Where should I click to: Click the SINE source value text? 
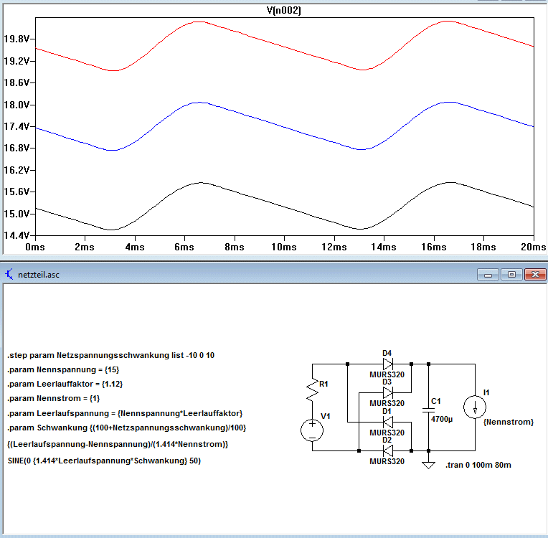coord(104,461)
